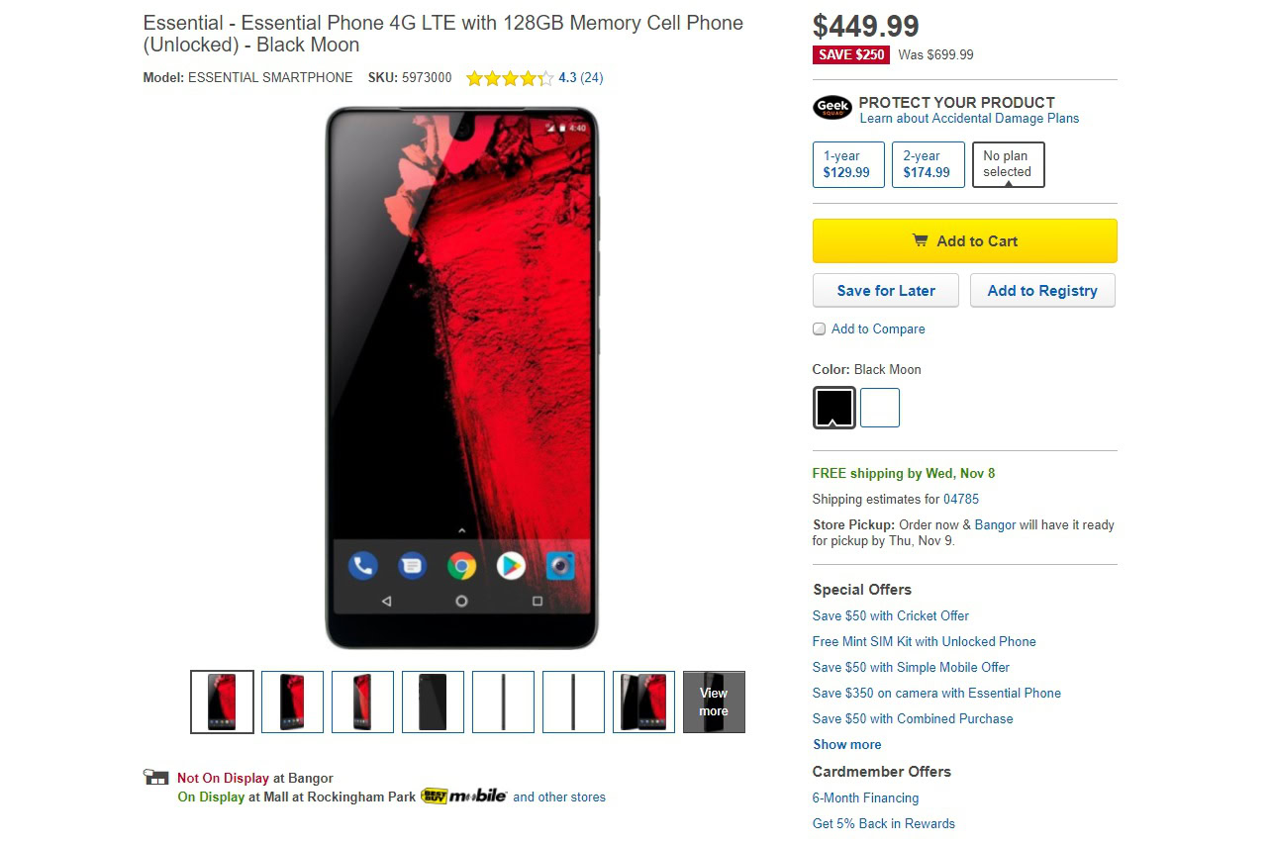Check the Add to Compare checkbox
The image size is (1272, 844).
pyautogui.click(x=820, y=329)
